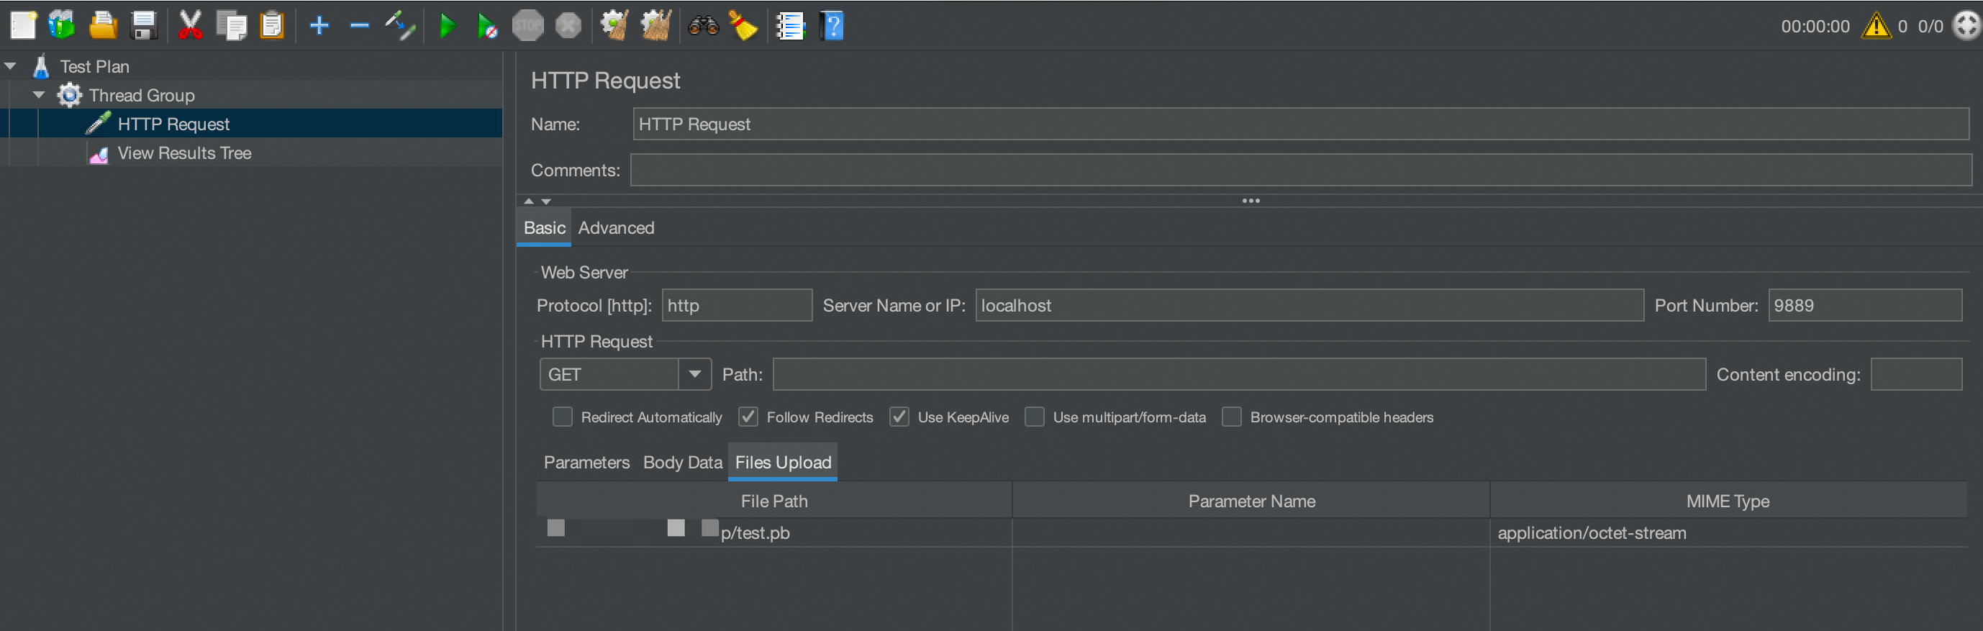Select the Files Upload tab

click(783, 462)
